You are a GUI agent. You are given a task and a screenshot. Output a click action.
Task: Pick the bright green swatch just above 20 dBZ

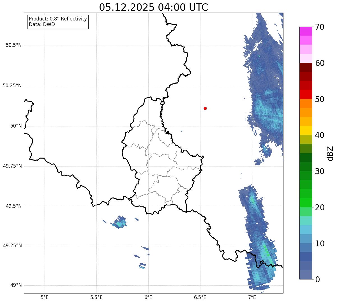coord(306,203)
